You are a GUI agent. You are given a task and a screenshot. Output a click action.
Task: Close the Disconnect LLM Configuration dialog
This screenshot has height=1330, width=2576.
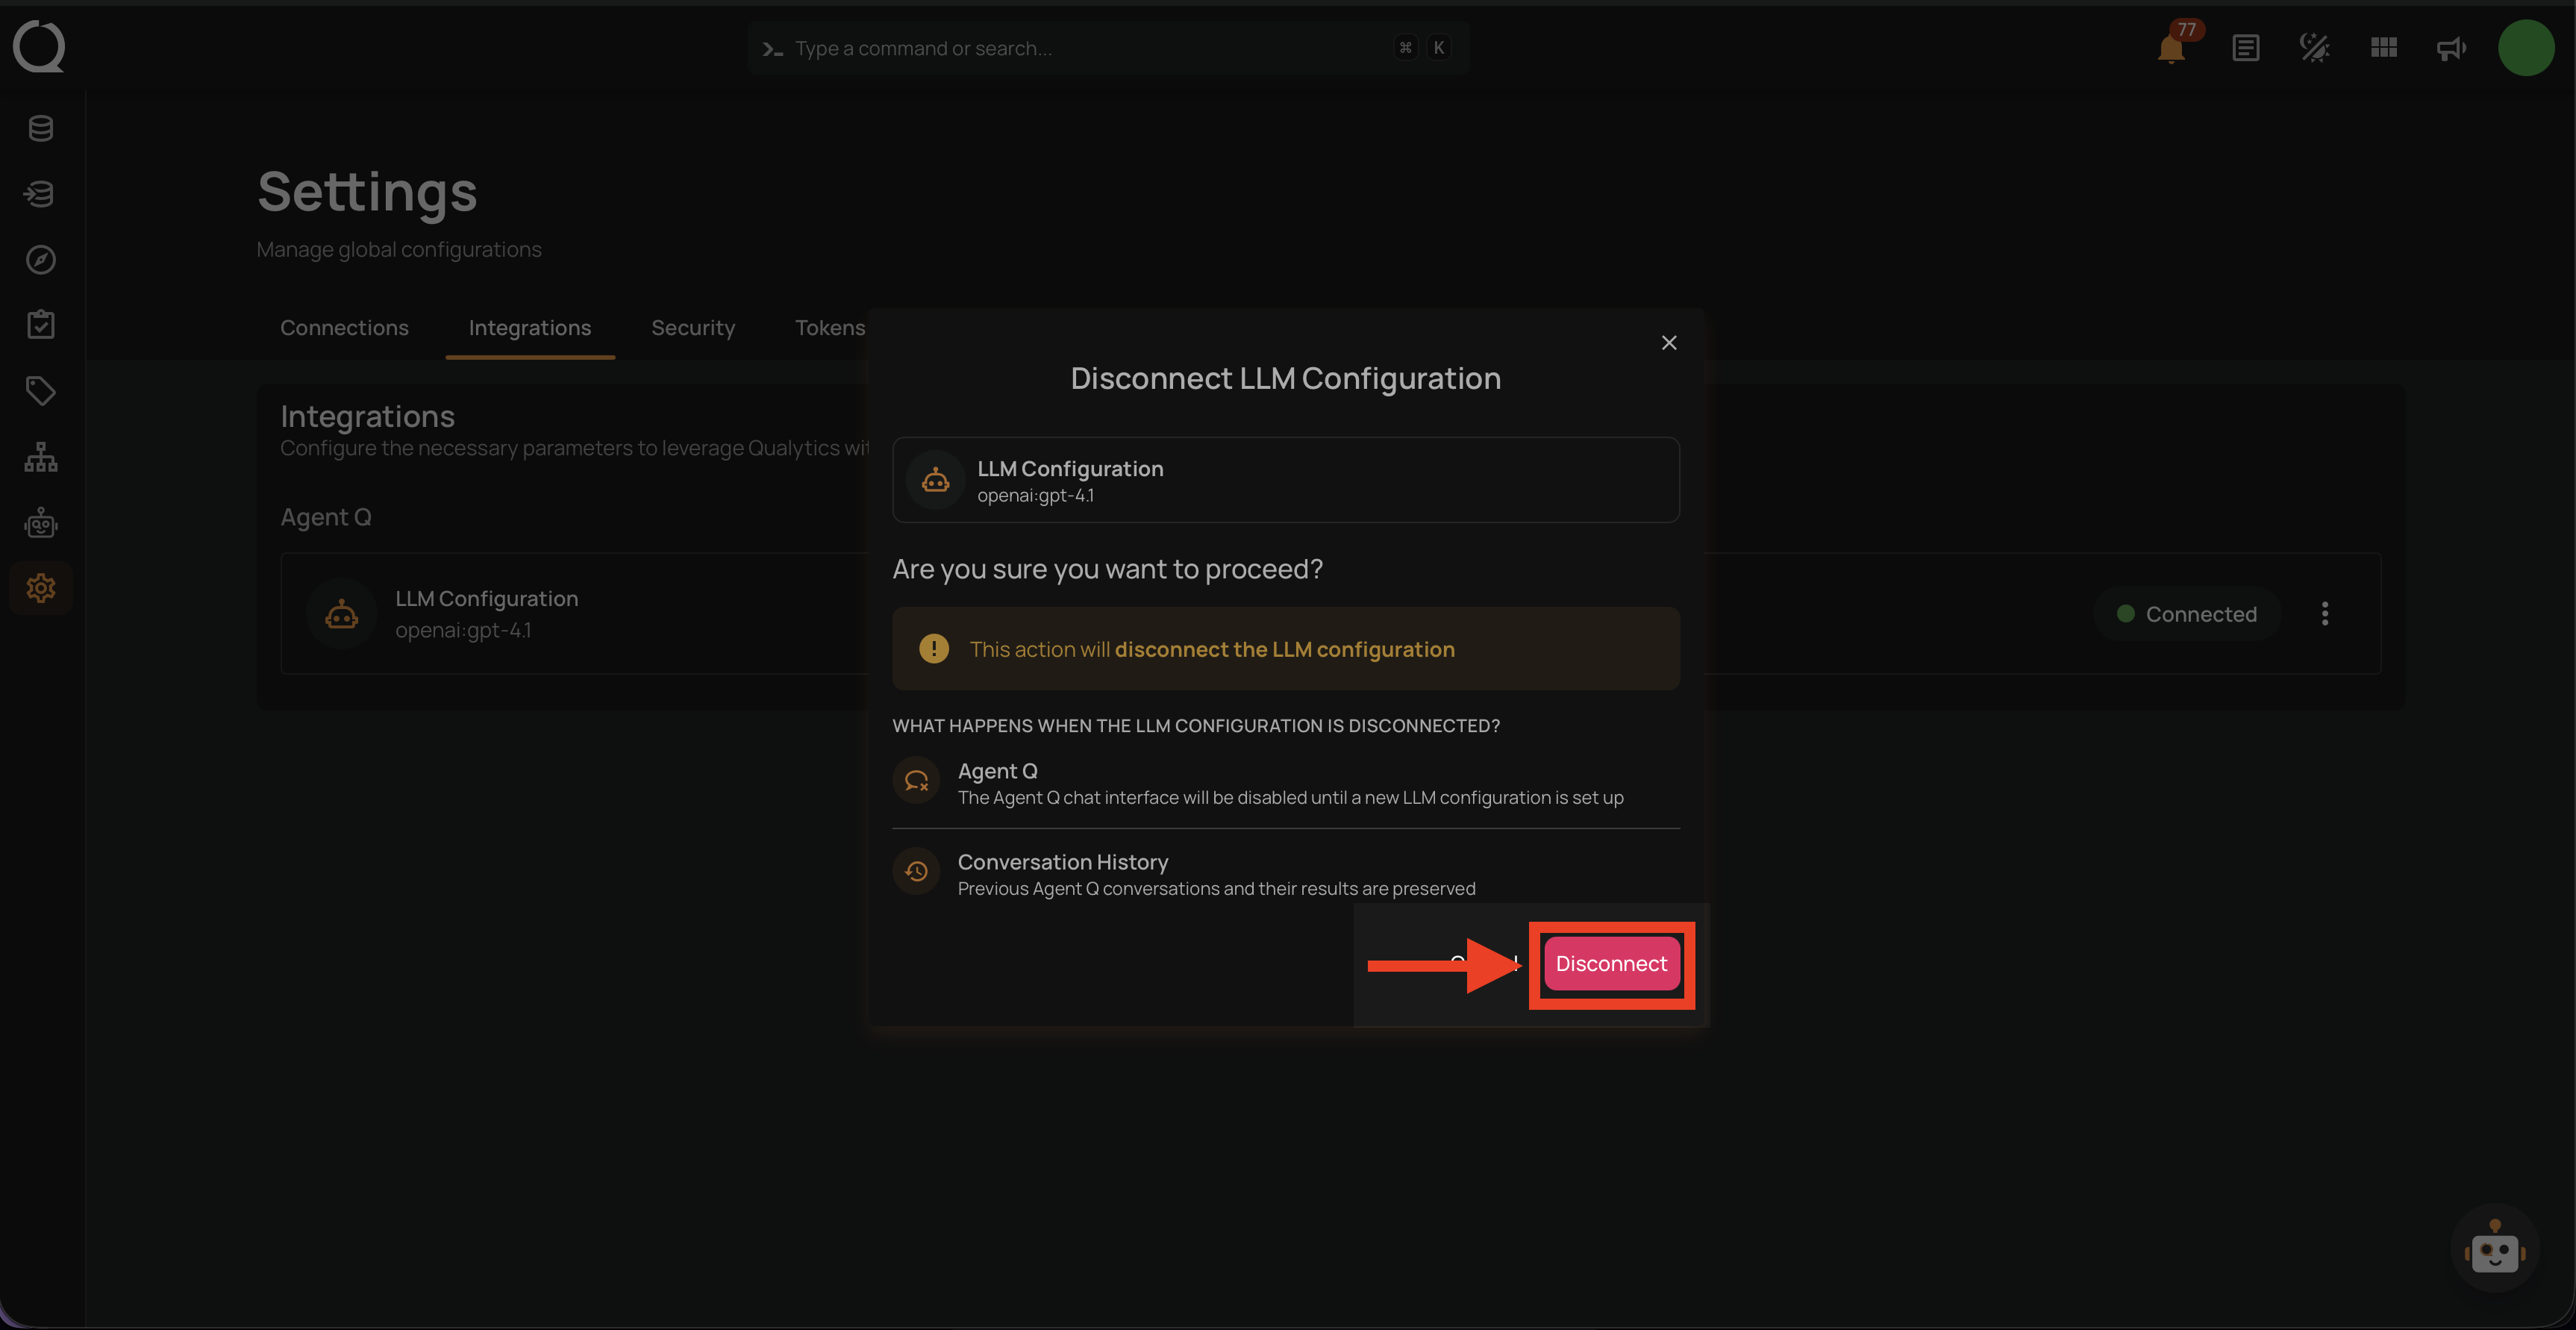click(x=1668, y=343)
